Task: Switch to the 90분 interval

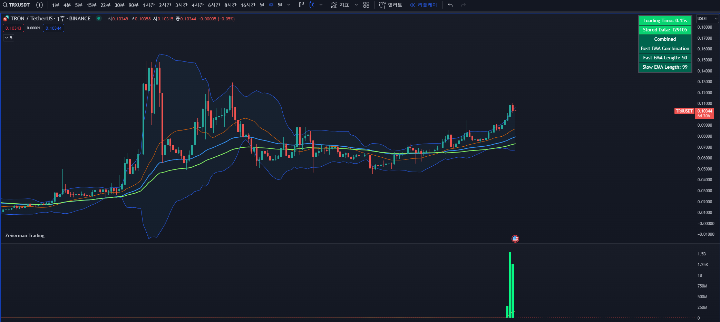Action: pos(133,5)
